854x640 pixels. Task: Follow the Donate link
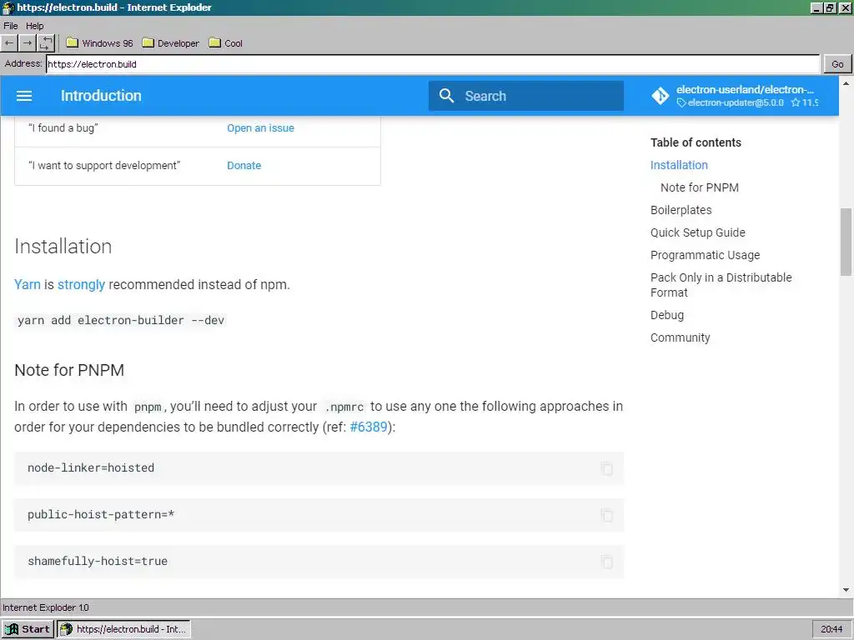[244, 166]
